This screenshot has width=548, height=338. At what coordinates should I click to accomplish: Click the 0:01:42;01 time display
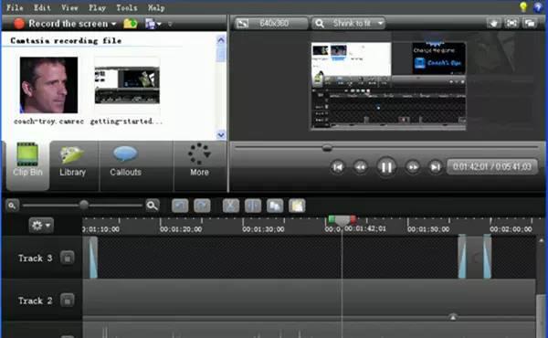pyautogui.click(x=492, y=166)
